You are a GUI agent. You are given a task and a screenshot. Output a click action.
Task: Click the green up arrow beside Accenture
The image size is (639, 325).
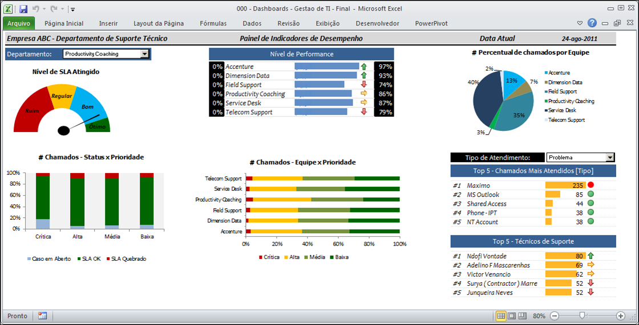364,66
